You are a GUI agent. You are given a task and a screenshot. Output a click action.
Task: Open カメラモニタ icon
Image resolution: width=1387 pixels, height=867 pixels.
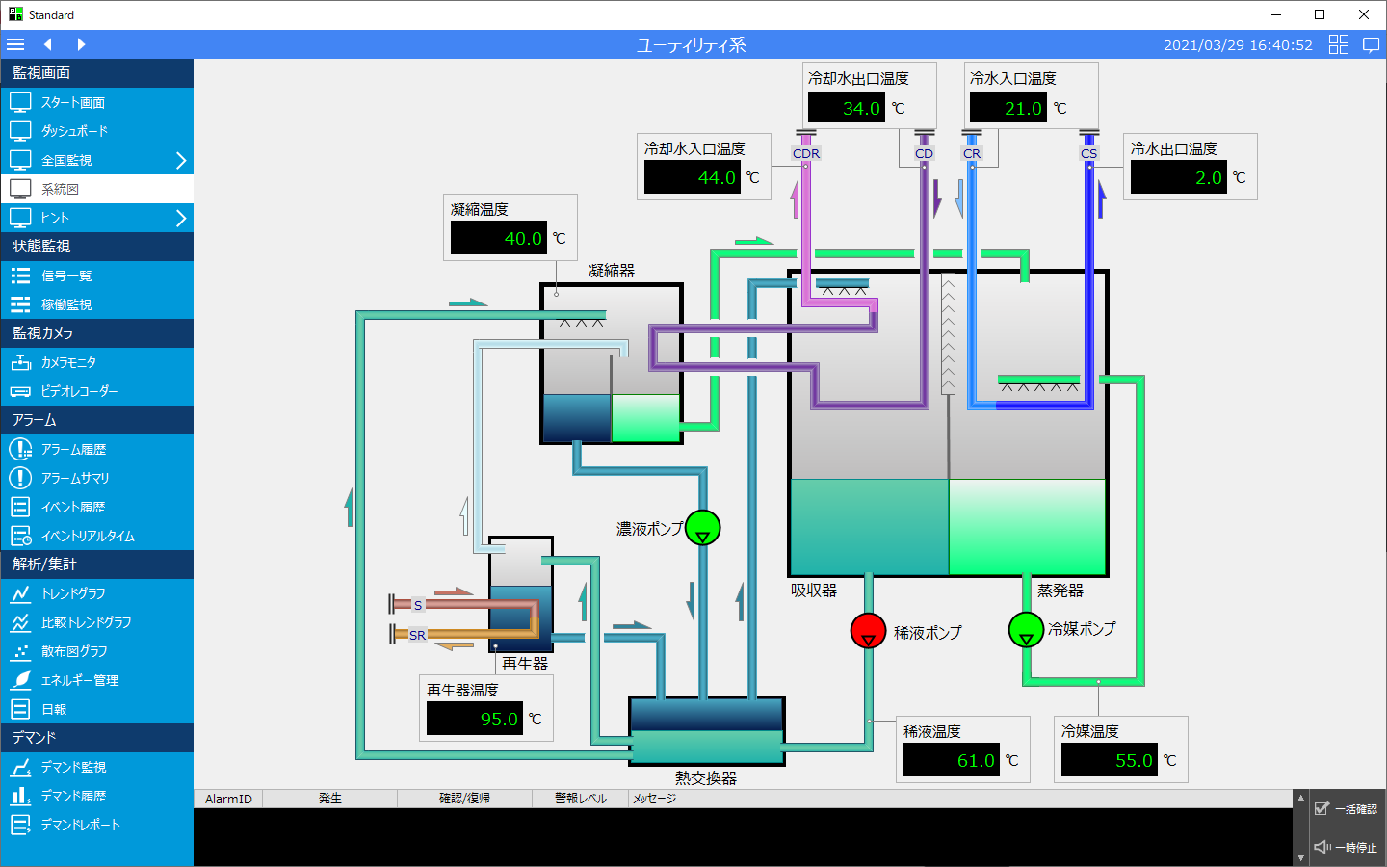tap(20, 362)
